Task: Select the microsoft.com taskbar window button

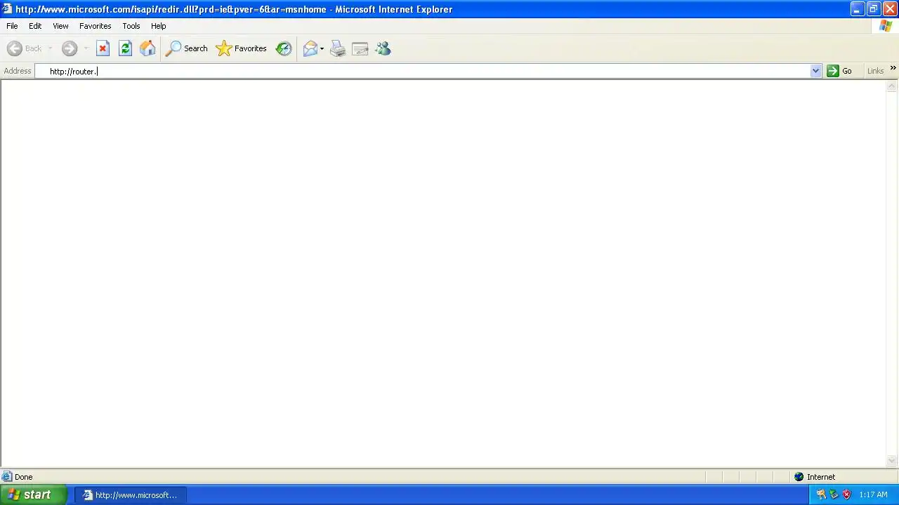Action: pyautogui.click(x=130, y=494)
